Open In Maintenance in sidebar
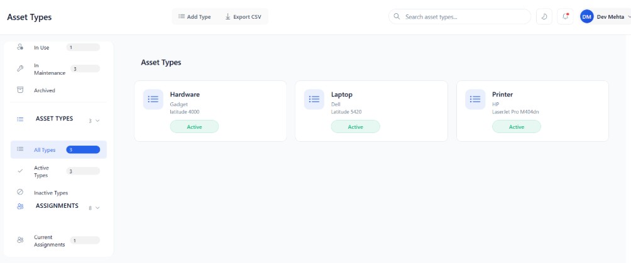Image resolution: width=631 pixels, height=263 pixels. (x=58, y=69)
